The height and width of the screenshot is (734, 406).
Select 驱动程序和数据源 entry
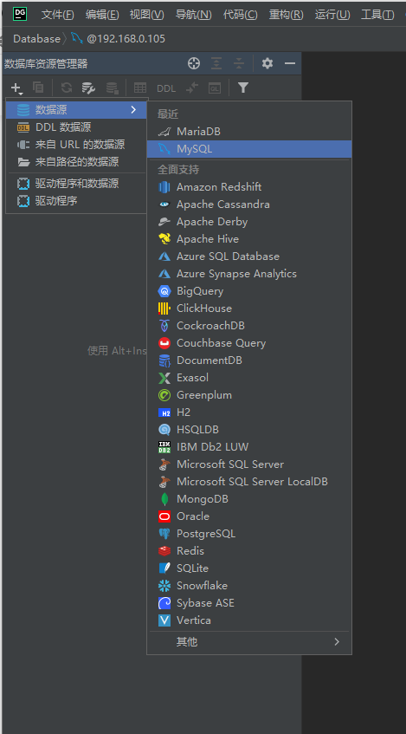(77, 184)
